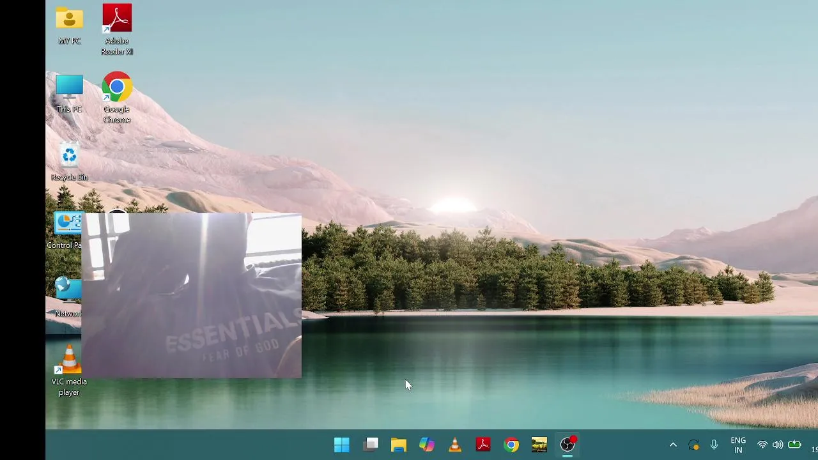Select the This PC desktop icon
Viewport: 818px width, 460px height.
coord(69,94)
